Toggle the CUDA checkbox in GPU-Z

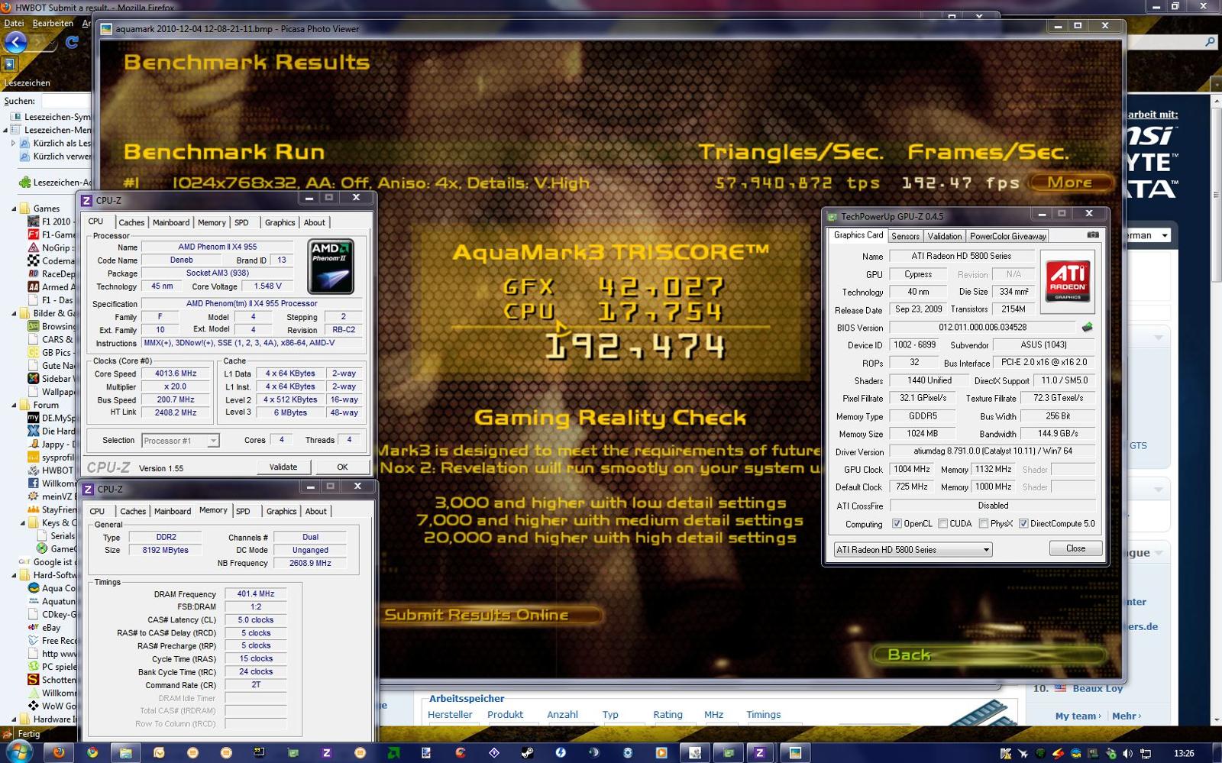click(x=943, y=524)
